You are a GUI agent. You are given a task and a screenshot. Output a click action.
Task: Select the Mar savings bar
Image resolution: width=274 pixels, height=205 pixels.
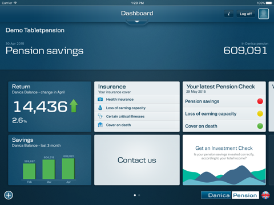pos(49,169)
